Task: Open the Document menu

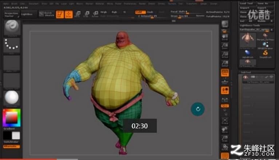Action: coord(33,4)
